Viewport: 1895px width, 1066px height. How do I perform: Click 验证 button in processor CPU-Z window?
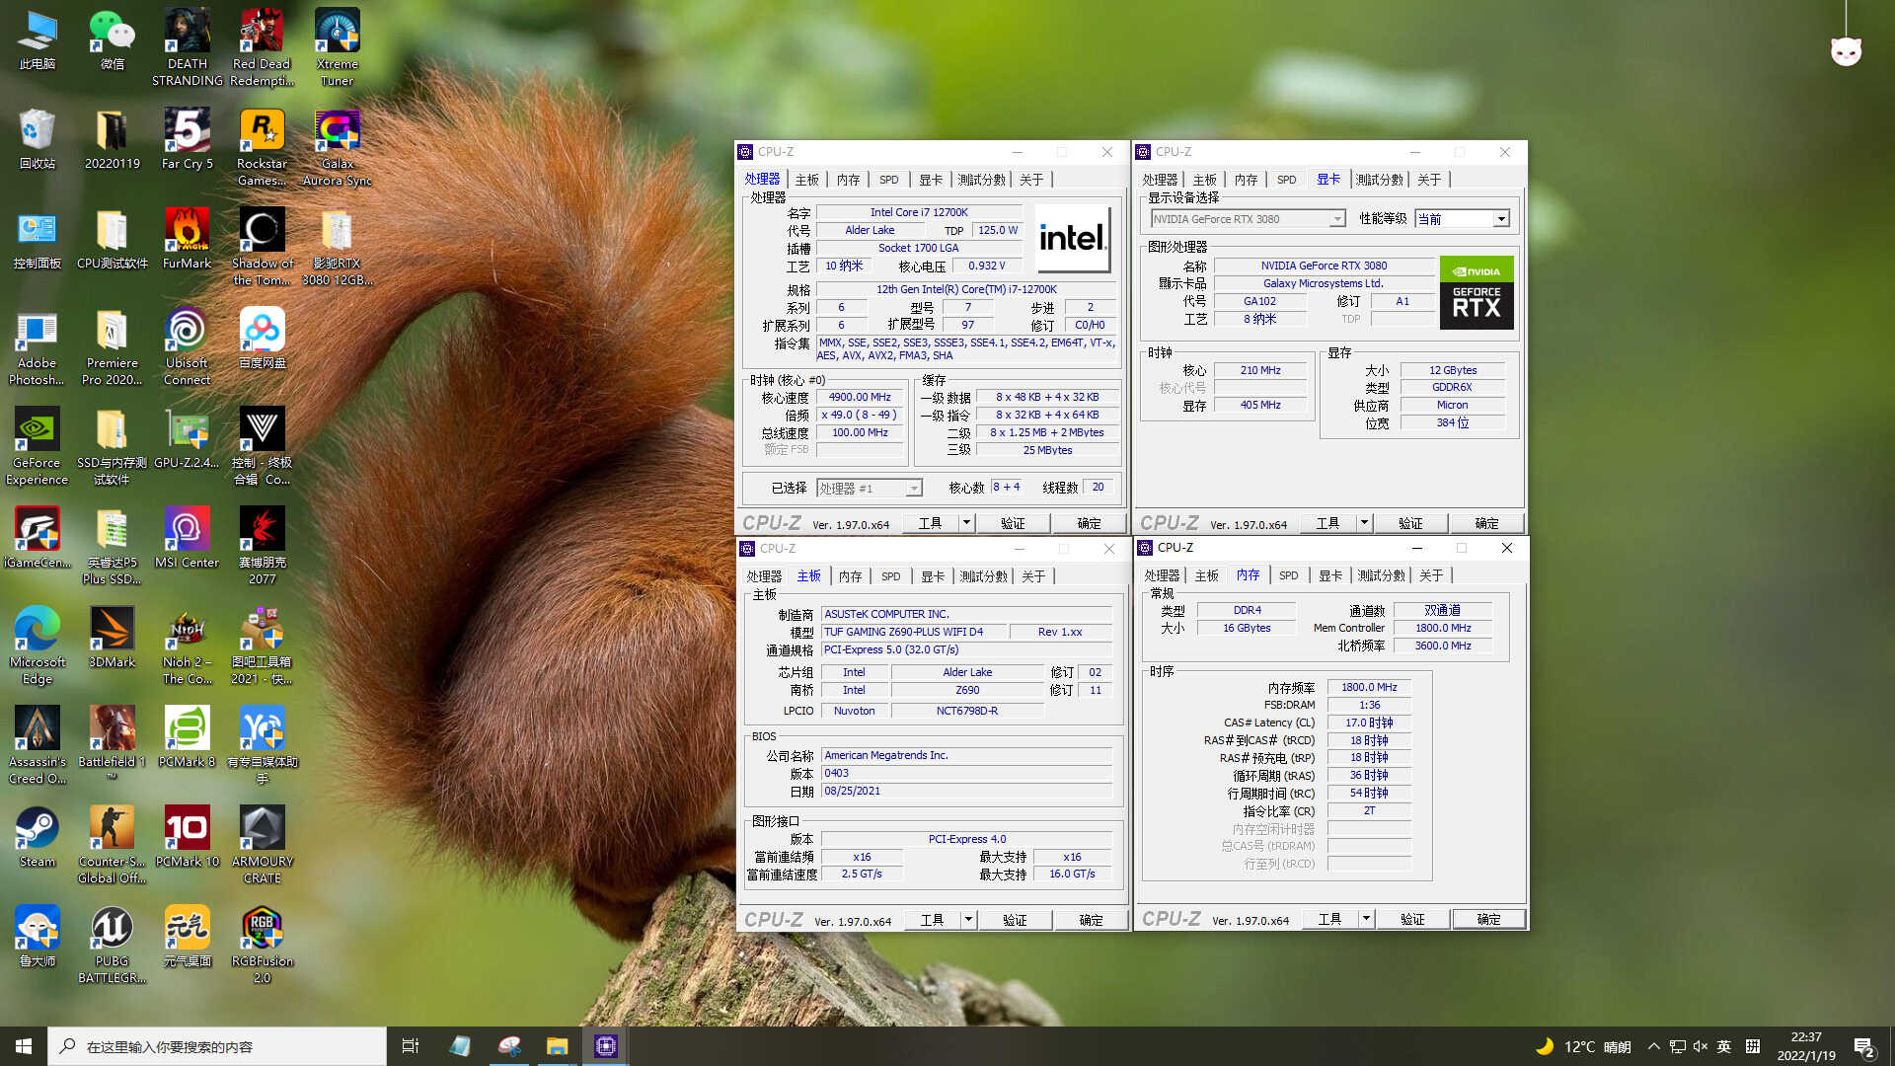tap(1014, 523)
